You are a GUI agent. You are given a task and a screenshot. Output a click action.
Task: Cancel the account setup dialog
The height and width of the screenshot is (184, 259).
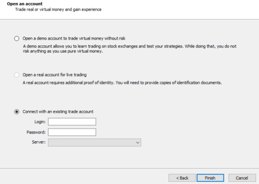(242, 178)
